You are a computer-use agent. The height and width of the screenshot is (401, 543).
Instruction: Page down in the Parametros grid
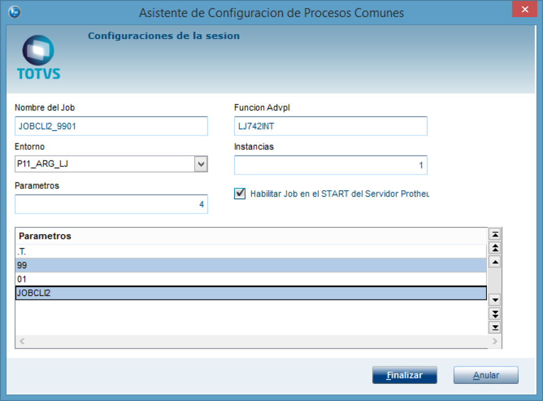coord(495,314)
